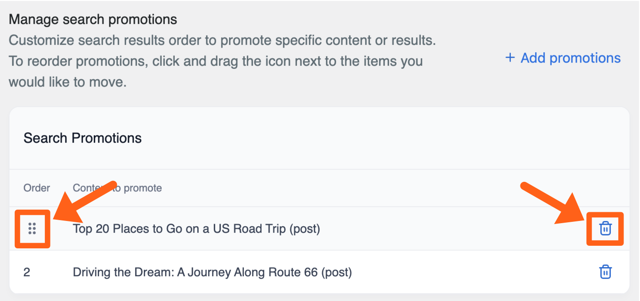The width and height of the screenshot is (640, 301).
Task: Click the drag handle for first promotion
Action: tap(32, 229)
